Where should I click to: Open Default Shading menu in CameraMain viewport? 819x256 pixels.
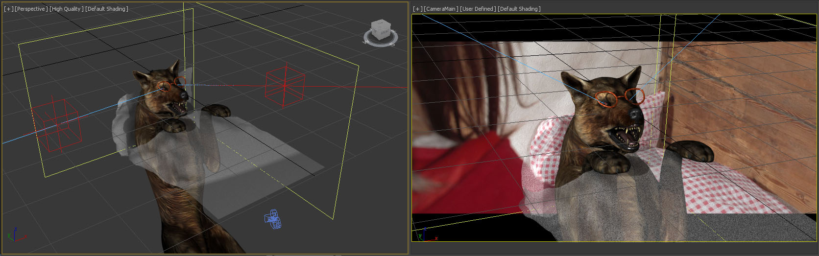[519, 9]
